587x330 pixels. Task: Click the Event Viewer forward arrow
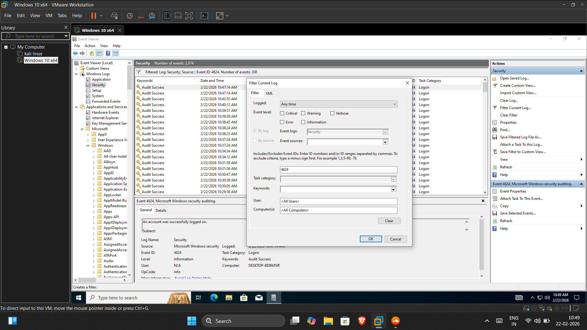82,53
